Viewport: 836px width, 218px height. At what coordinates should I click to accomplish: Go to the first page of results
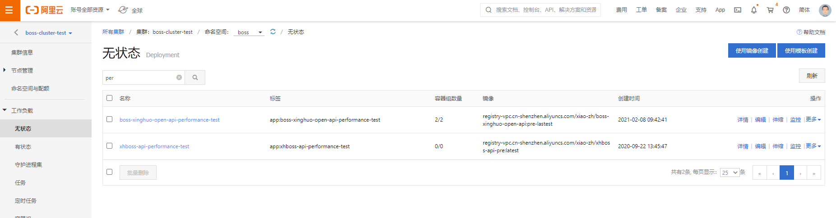click(759, 173)
